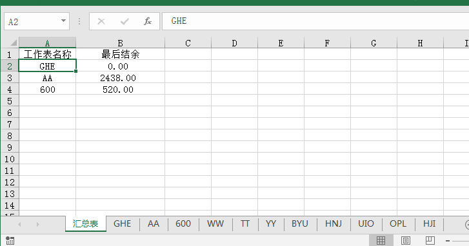Switch to the OPL sheet tab
Image resolution: width=469 pixels, height=246 pixels.
pyautogui.click(x=398, y=223)
